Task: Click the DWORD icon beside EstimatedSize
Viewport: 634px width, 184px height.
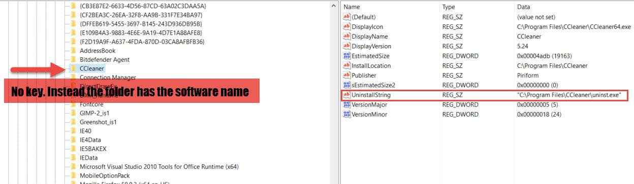Action: 347,56
